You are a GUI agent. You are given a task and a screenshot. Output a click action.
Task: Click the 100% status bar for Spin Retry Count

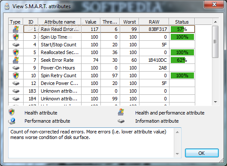(182, 75)
